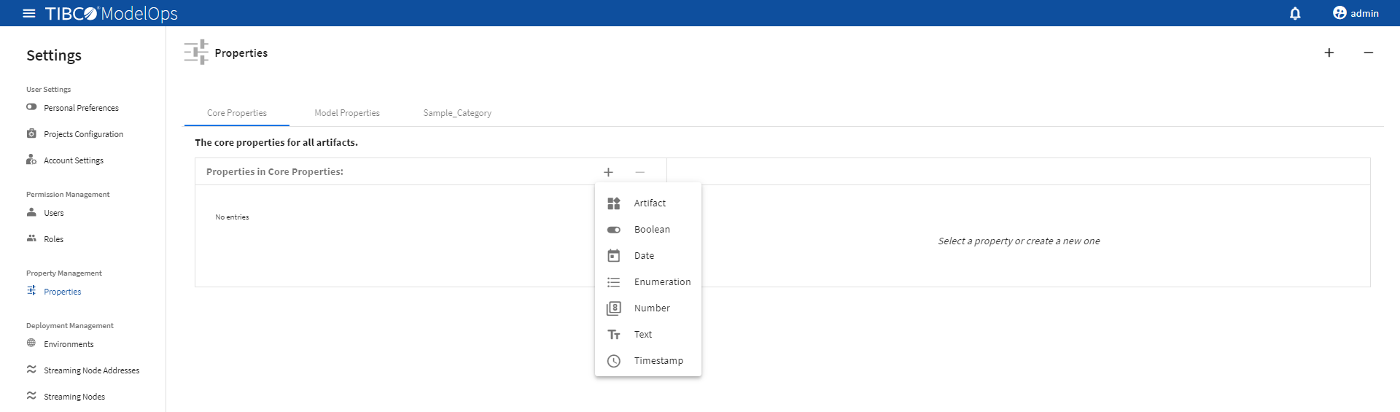Screen dimensions: 1400x412
Task: Select Number property type
Action: click(x=651, y=308)
